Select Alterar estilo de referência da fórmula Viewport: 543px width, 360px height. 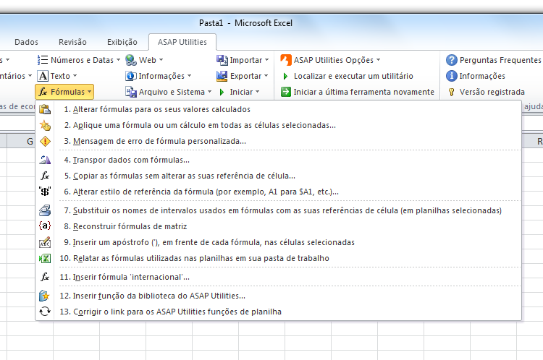point(279,192)
